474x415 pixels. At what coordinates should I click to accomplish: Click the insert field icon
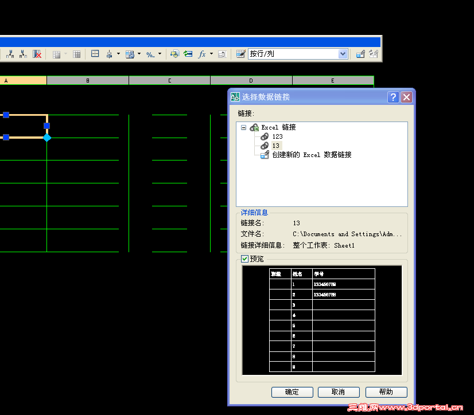coord(188,54)
